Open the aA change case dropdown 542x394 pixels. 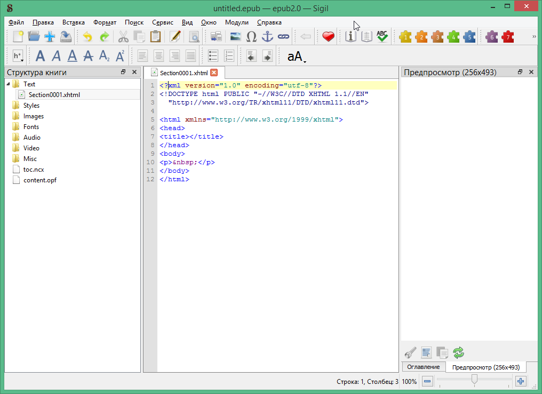[297, 57]
